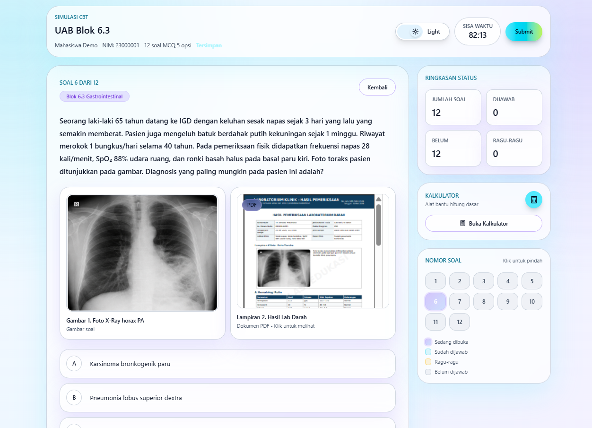Open the chest X-ray image thumbnail
This screenshot has height=428, width=592.
[x=142, y=253]
